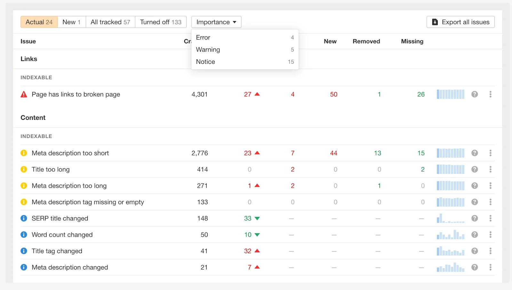The height and width of the screenshot is (290, 512).
Task: Open help tooltip for "Title too long"
Action: pyautogui.click(x=474, y=169)
